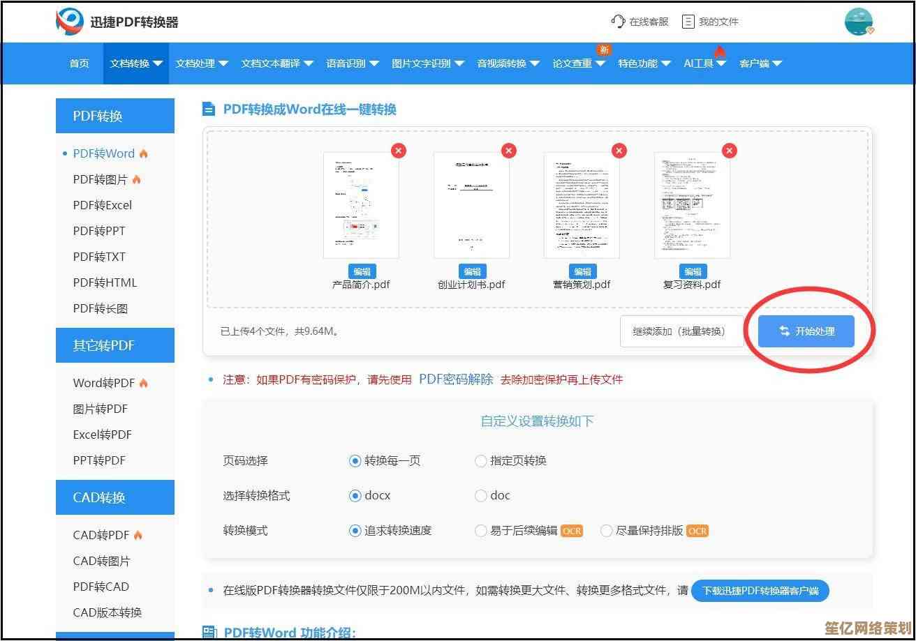The image size is (916, 641).
Task: Select 指定页转换 radio option
Action: (x=480, y=461)
